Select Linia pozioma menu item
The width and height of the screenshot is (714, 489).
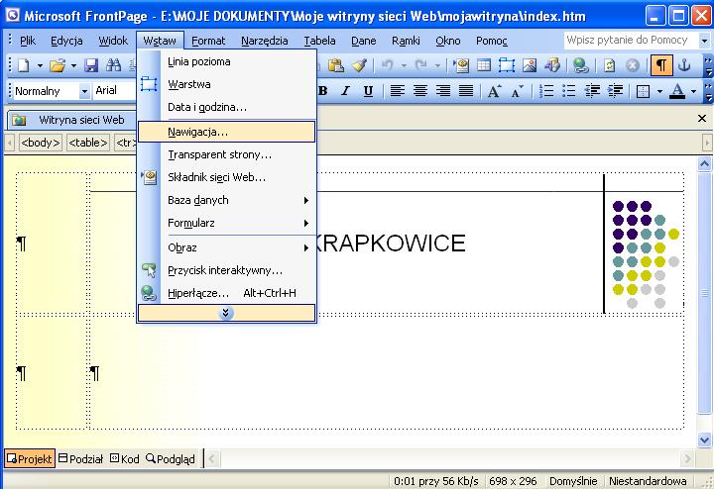click(226, 61)
